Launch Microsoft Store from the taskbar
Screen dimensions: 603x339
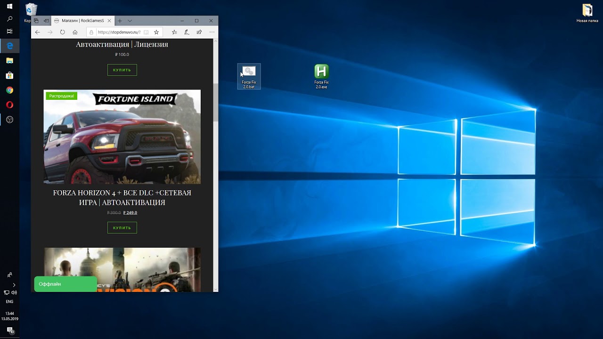(9, 75)
